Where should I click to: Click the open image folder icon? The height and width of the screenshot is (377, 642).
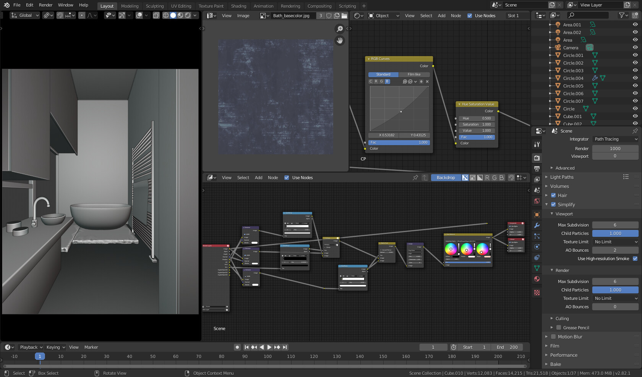coord(344,16)
